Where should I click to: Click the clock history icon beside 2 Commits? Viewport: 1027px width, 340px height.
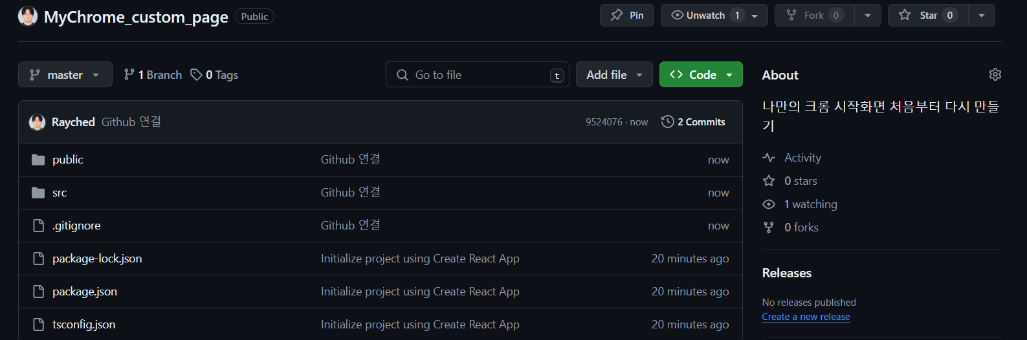coord(668,122)
